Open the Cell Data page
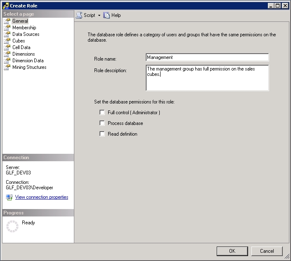Screen dimensions: 291x261 coord(21,47)
